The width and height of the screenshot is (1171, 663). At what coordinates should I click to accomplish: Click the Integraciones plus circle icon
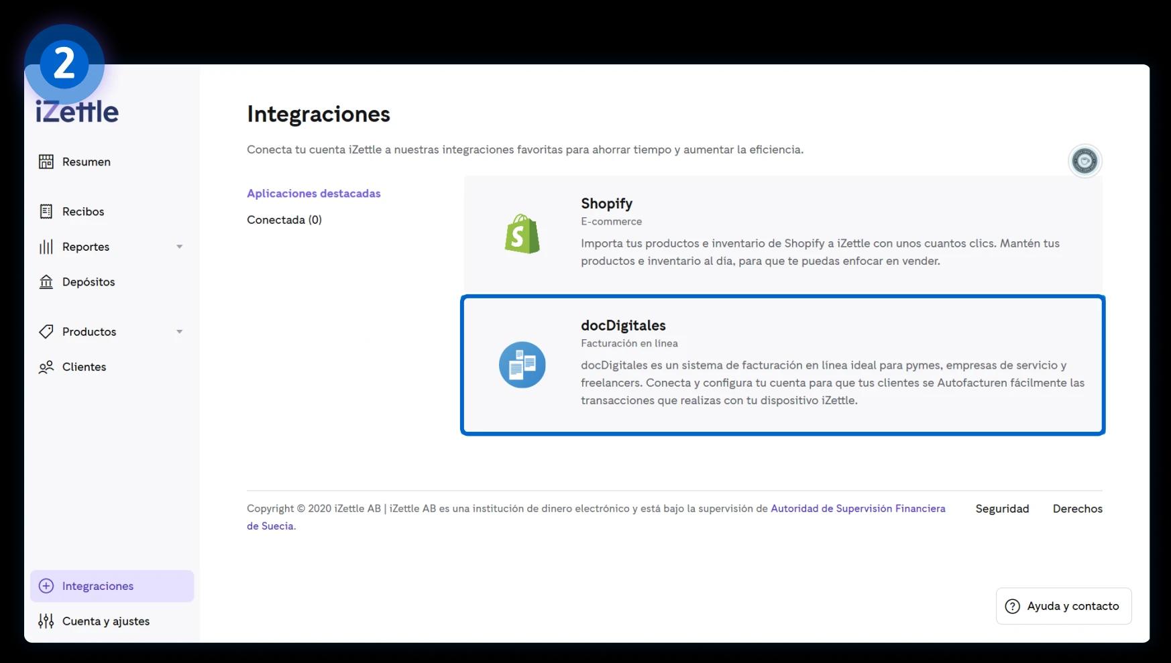(x=46, y=586)
